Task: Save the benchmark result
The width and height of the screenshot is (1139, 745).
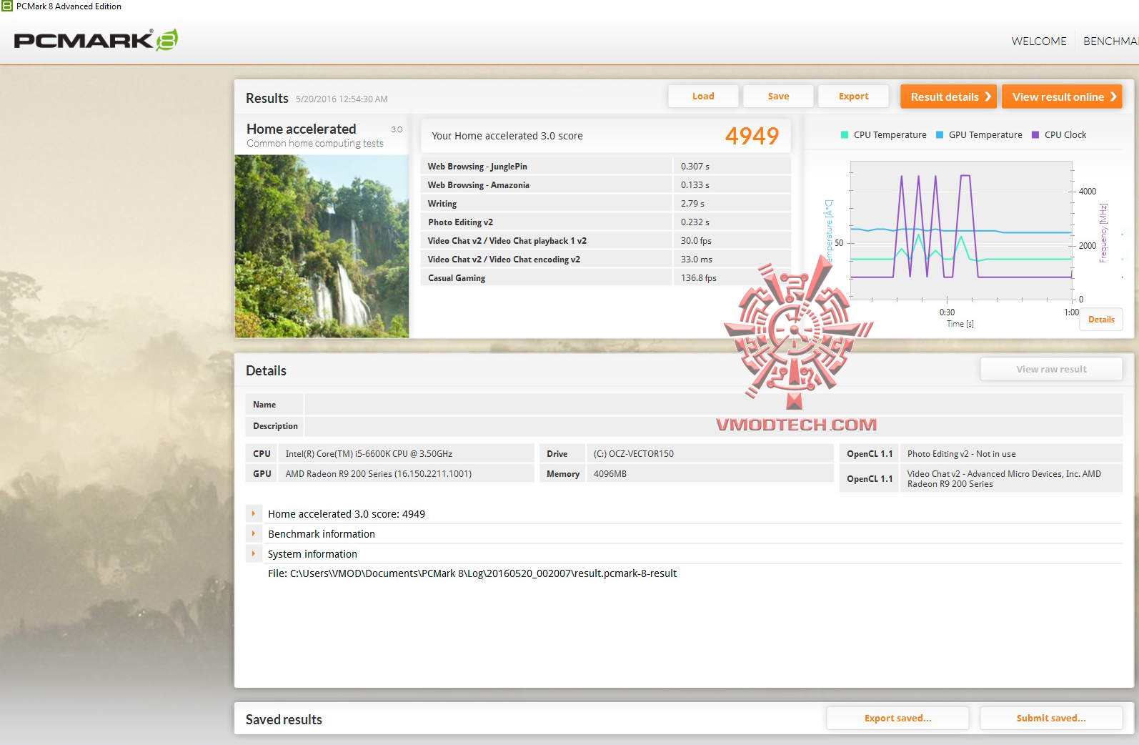Action: click(x=778, y=97)
